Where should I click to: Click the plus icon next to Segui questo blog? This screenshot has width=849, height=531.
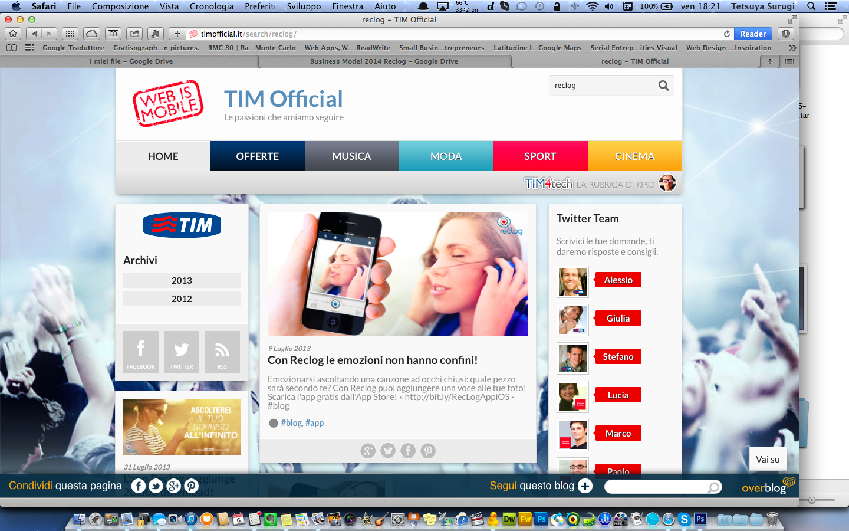tap(585, 486)
